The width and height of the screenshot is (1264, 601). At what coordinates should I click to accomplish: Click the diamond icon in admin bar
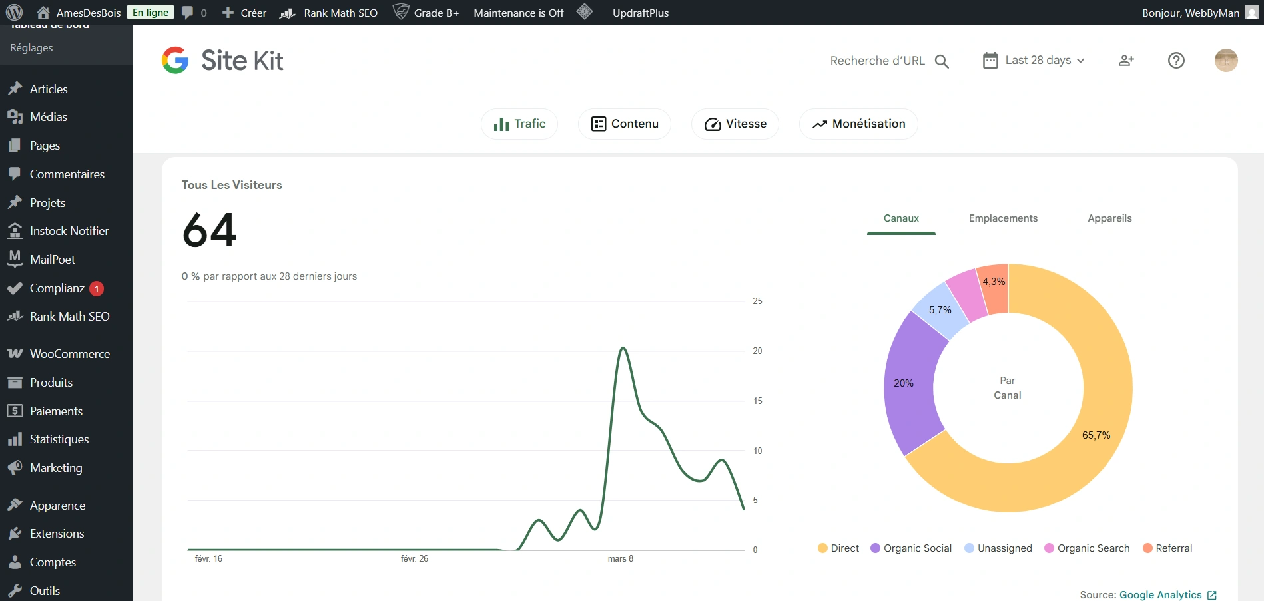point(585,12)
